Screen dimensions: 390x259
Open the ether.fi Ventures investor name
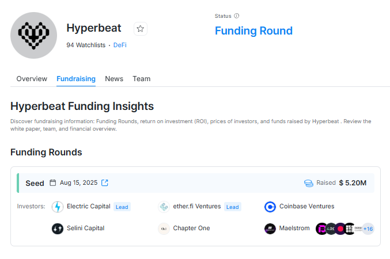[x=197, y=206]
